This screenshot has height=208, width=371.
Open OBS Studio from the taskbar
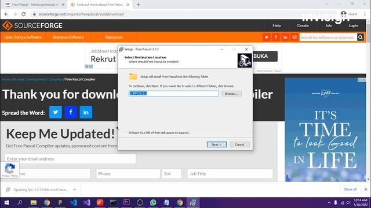140,203
